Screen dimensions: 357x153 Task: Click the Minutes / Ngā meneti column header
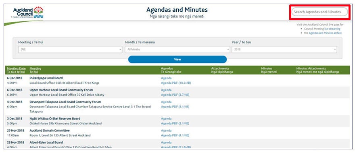269,70
